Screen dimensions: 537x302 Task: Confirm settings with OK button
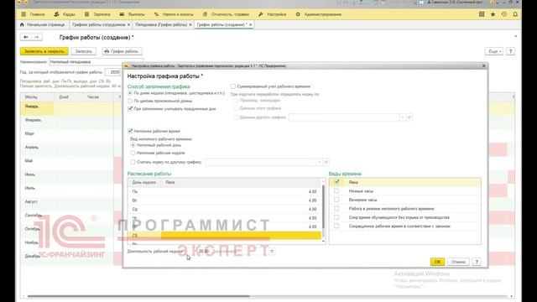click(x=437, y=262)
